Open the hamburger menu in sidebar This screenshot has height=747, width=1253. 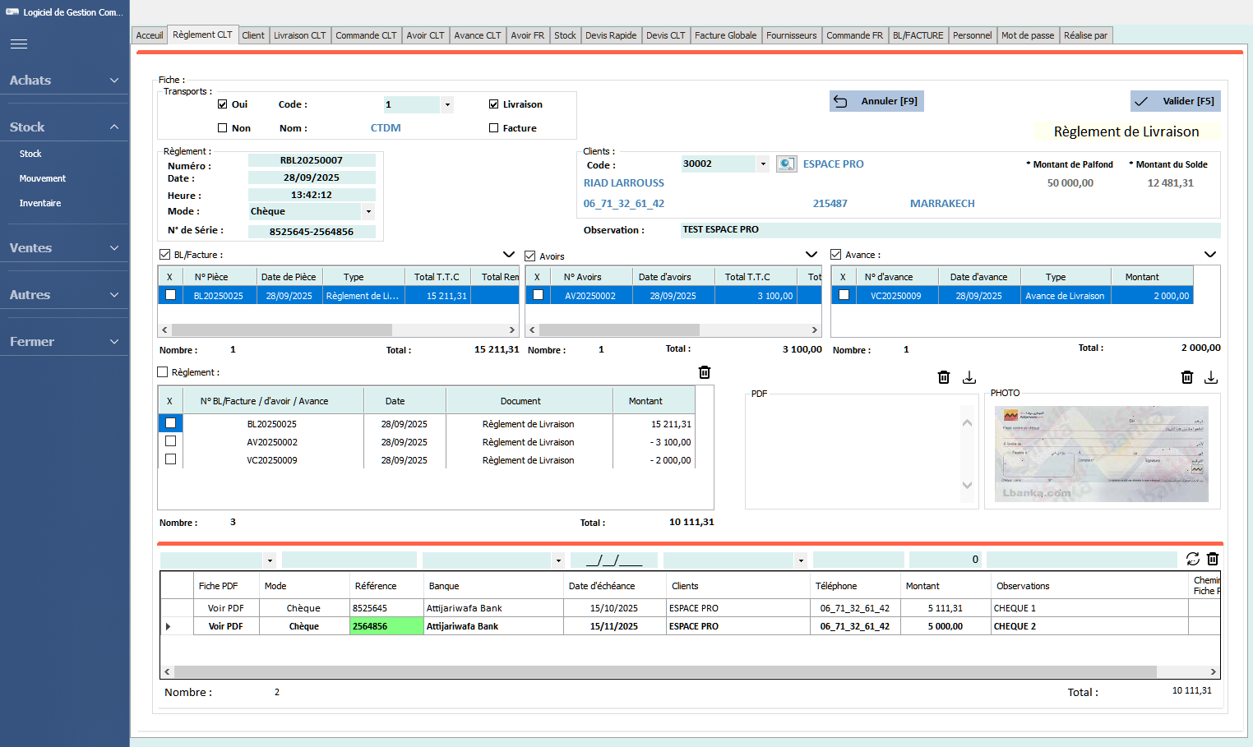tap(19, 44)
